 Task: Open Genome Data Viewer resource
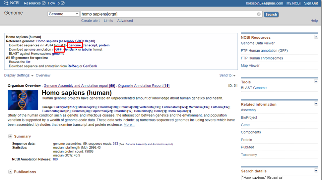[x=258, y=43]
